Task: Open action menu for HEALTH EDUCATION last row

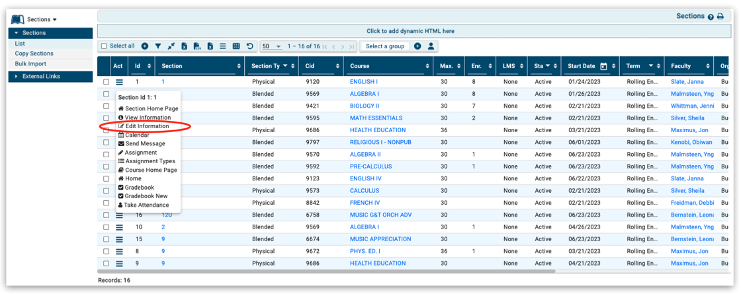Action: [x=120, y=264]
